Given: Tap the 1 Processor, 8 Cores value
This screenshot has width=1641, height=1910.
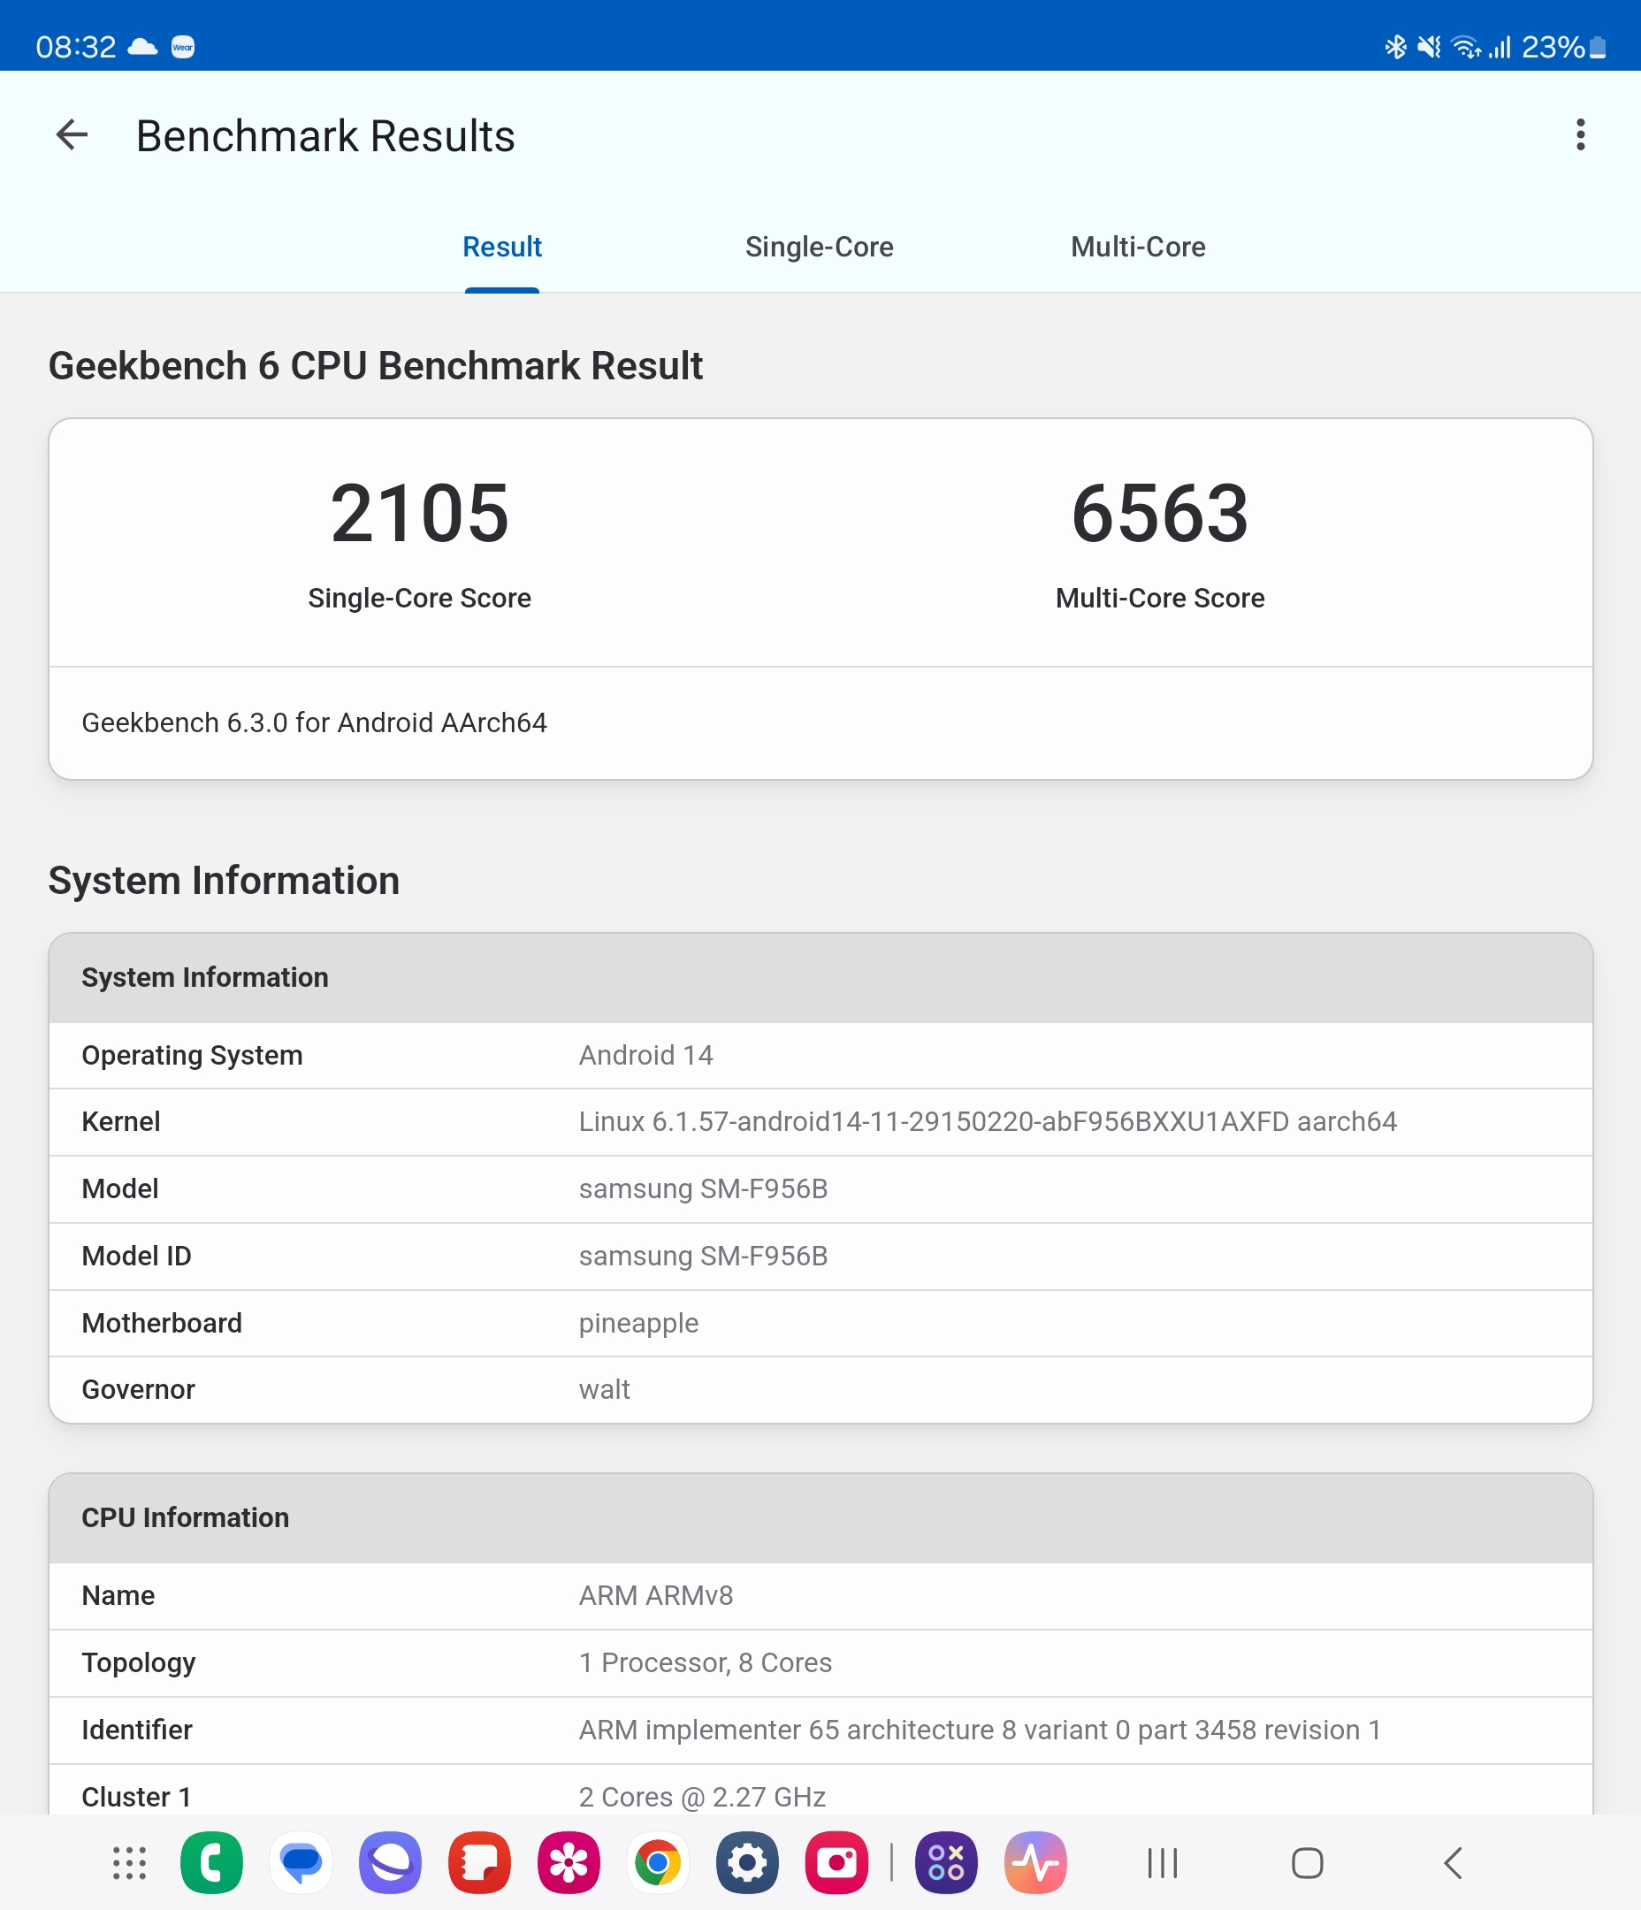Looking at the screenshot, I should pyautogui.click(x=706, y=1663).
